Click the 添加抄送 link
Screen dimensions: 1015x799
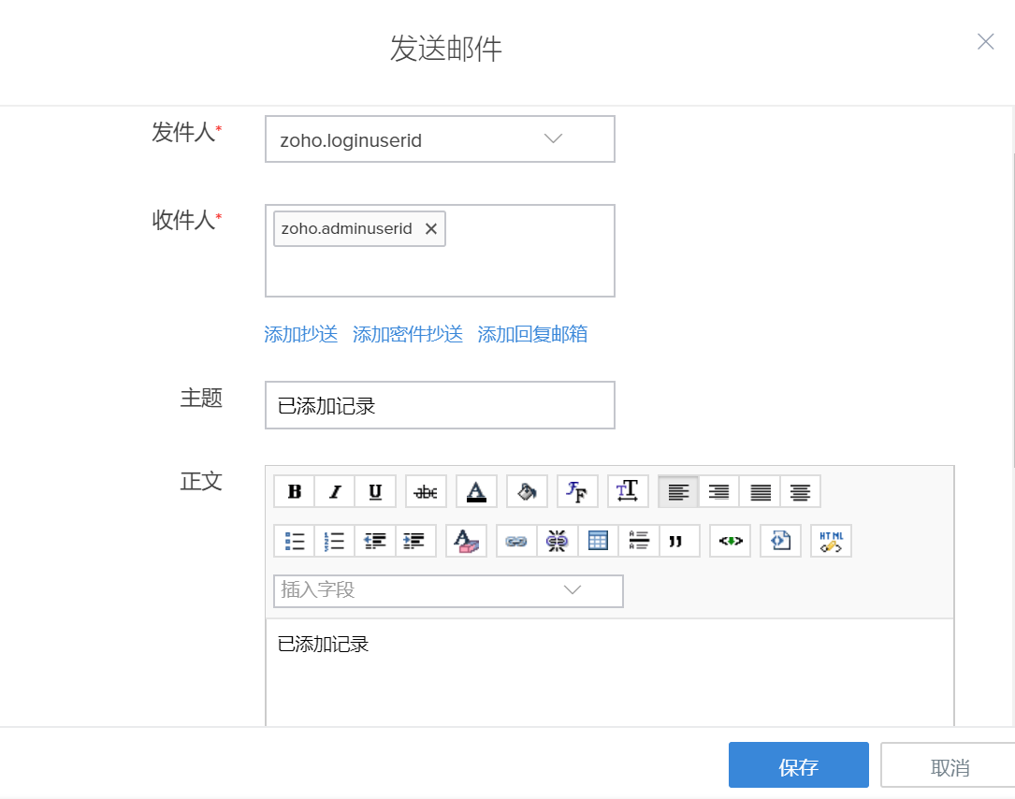pyautogui.click(x=300, y=334)
